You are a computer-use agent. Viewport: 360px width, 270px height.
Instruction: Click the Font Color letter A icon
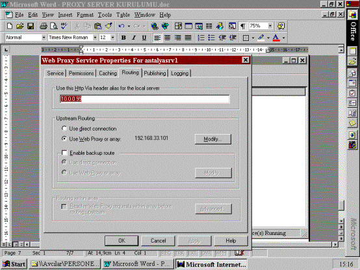click(x=276, y=38)
